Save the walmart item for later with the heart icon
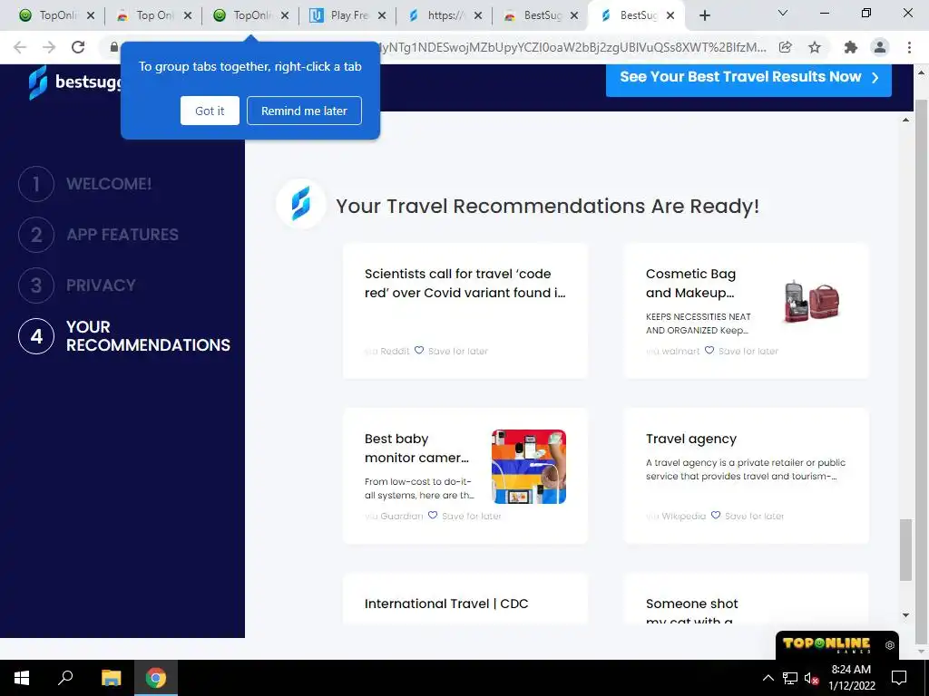The height and width of the screenshot is (696, 929). pyautogui.click(x=709, y=351)
